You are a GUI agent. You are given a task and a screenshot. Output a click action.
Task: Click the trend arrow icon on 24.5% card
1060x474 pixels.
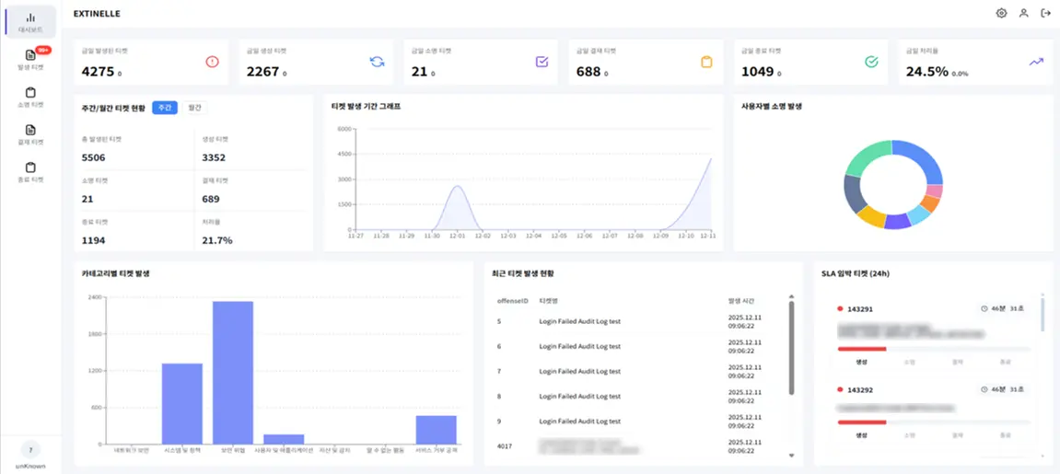coord(1036,62)
